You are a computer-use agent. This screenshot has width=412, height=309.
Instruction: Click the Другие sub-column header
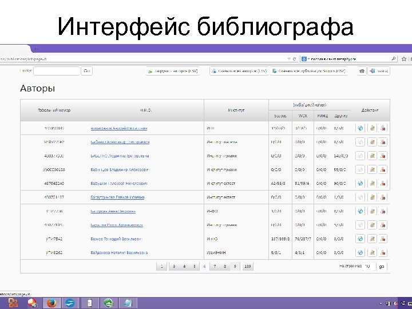point(341,116)
